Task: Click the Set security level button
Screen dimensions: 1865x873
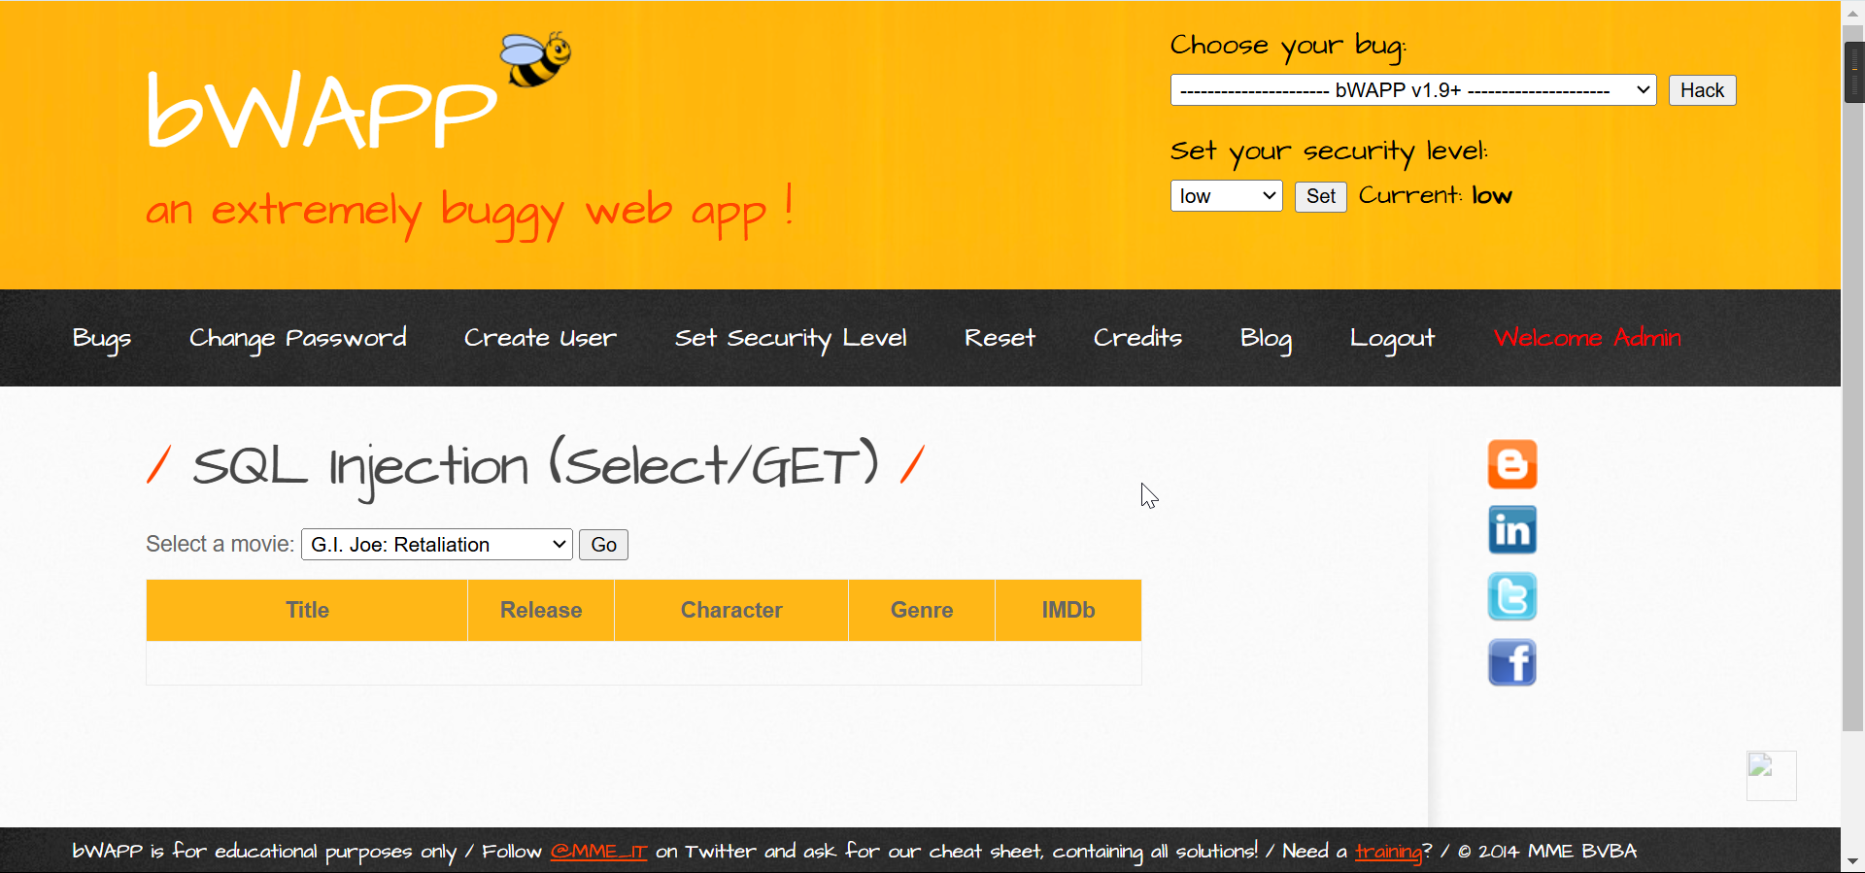Action: coord(1320,196)
